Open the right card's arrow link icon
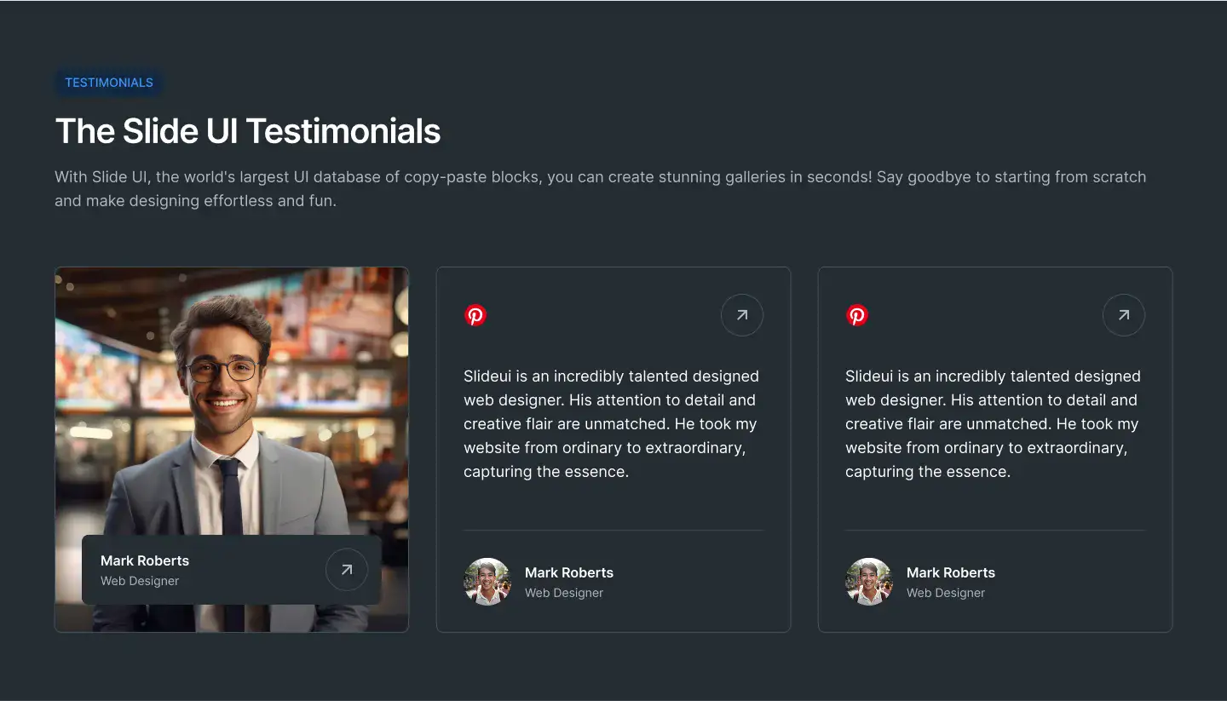 pos(1124,315)
